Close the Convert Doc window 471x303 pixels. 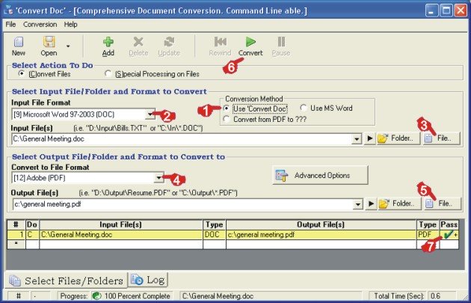click(x=461, y=10)
